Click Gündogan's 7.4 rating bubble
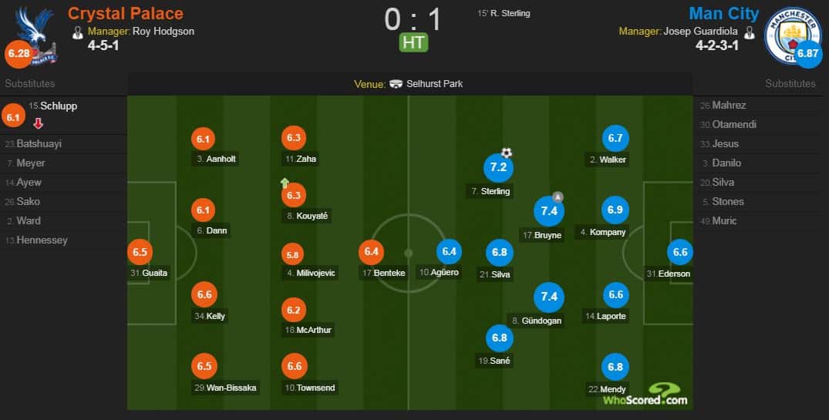 (x=549, y=297)
